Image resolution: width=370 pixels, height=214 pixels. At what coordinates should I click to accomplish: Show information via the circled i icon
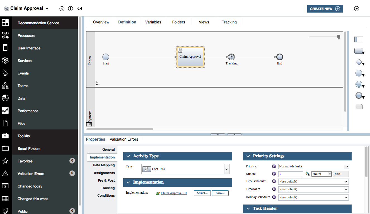pos(71,9)
